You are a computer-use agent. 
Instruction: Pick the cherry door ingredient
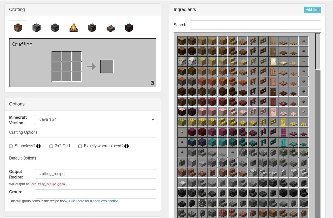273,112
